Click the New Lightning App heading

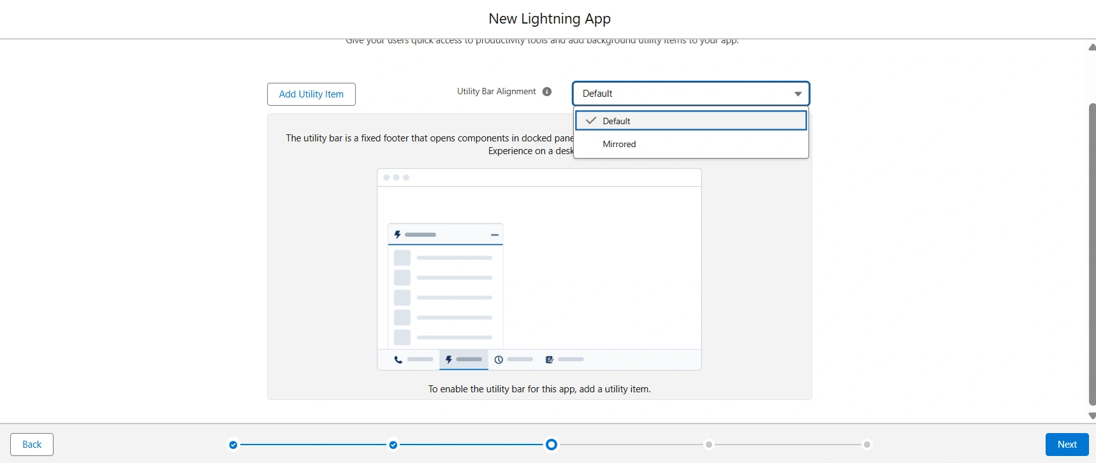coord(550,19)
